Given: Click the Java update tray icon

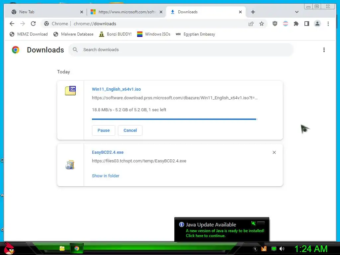Looking at the screenshot, I should (264, 249).
